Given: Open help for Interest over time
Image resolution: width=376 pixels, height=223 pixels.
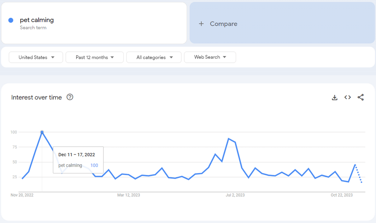Looking at the screenshot, I should click(x=70, y=97).
